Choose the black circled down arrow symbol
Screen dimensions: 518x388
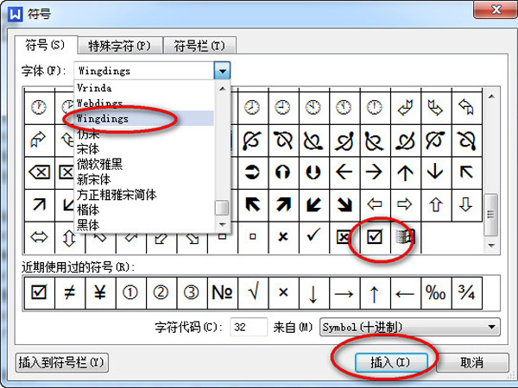(313, 172)
